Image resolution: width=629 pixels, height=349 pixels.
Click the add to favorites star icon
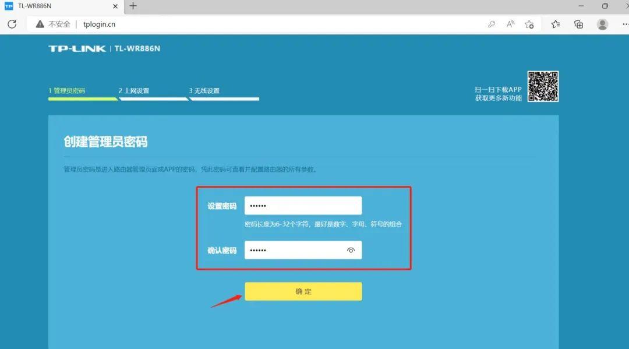[529, 24]
